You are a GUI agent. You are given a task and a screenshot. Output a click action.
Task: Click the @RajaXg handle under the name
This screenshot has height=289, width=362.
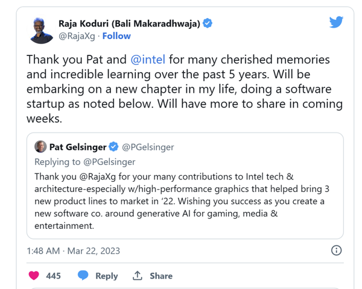[x=77, y=36]
